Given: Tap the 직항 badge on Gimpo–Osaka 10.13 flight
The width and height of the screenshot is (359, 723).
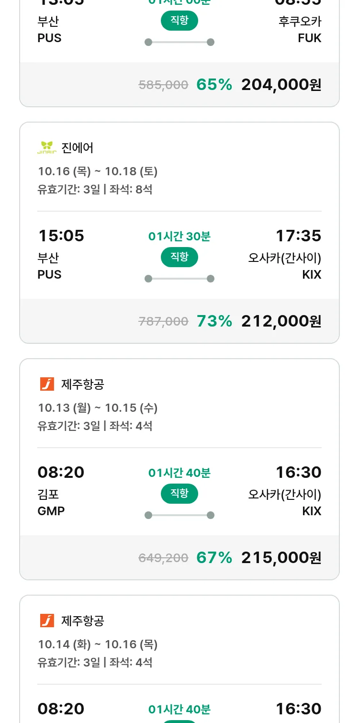Looking at the screenshot, I should 179,494.
